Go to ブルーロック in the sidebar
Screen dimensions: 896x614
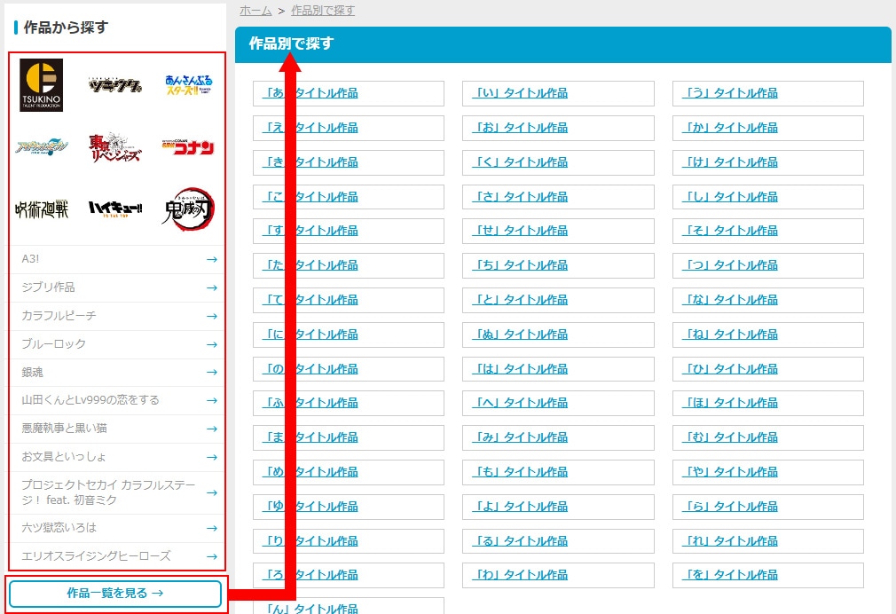pos(117,343)
